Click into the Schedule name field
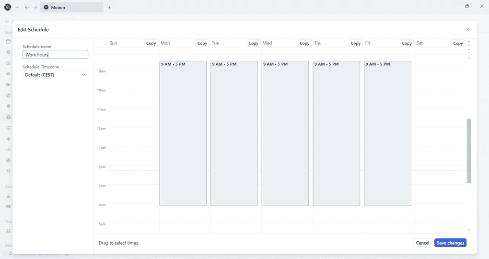Screen dimensions: 489x259 55,55
